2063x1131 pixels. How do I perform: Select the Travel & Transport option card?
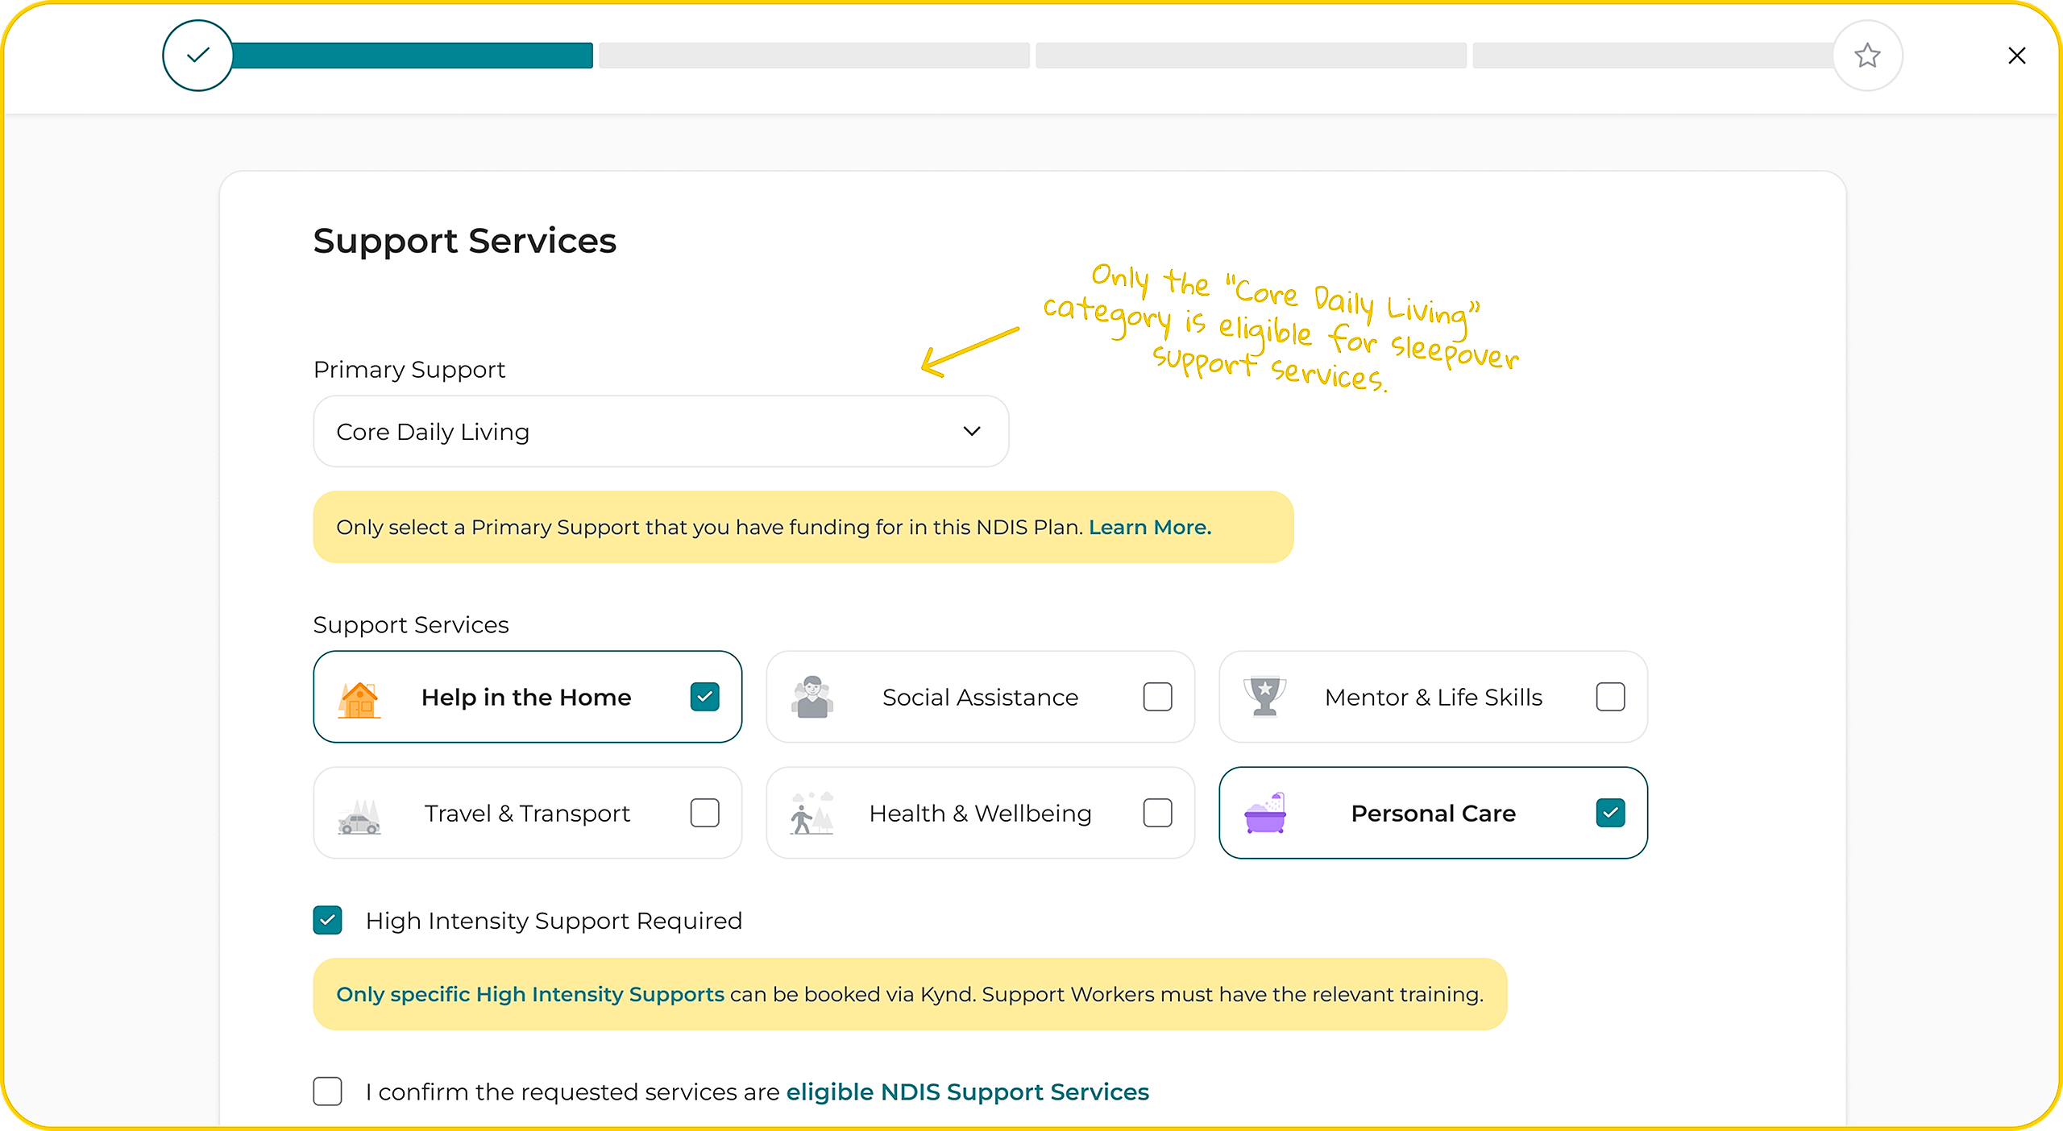pos(527,814)
